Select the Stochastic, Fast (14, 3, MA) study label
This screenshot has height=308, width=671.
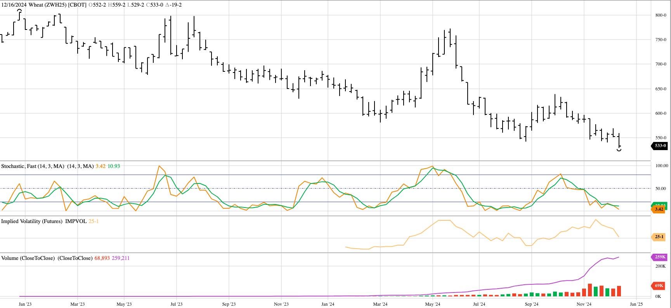coord(33,166)
